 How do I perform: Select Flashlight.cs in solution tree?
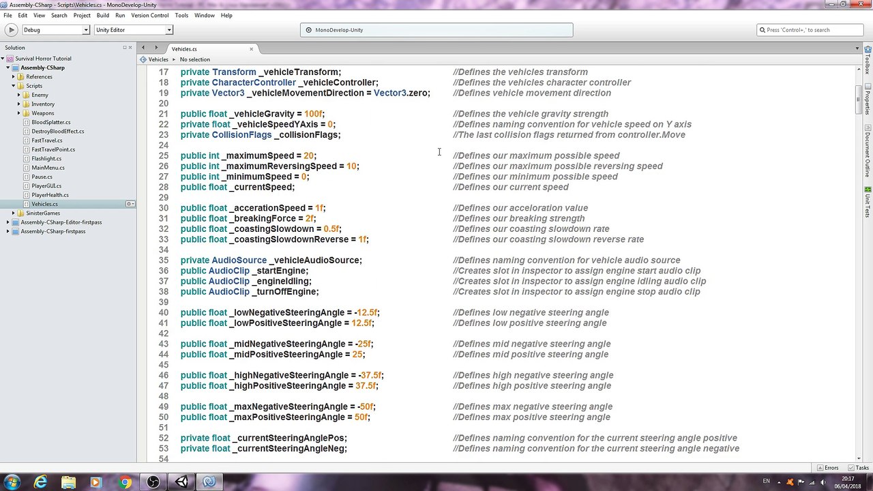tap(46, 158)
